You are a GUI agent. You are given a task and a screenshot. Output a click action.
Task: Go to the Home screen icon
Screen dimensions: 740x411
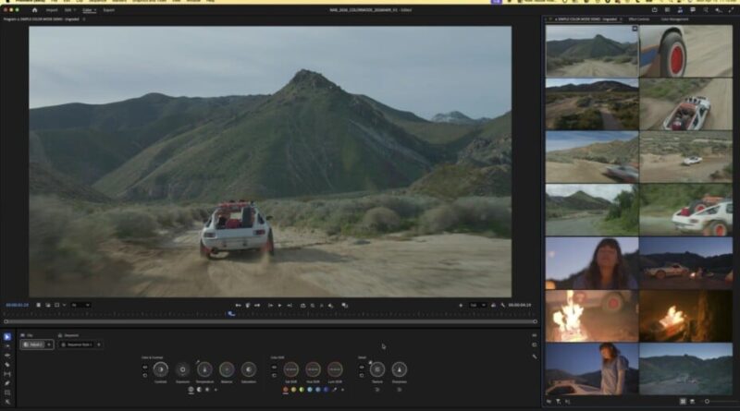click(x=34, y=10)
